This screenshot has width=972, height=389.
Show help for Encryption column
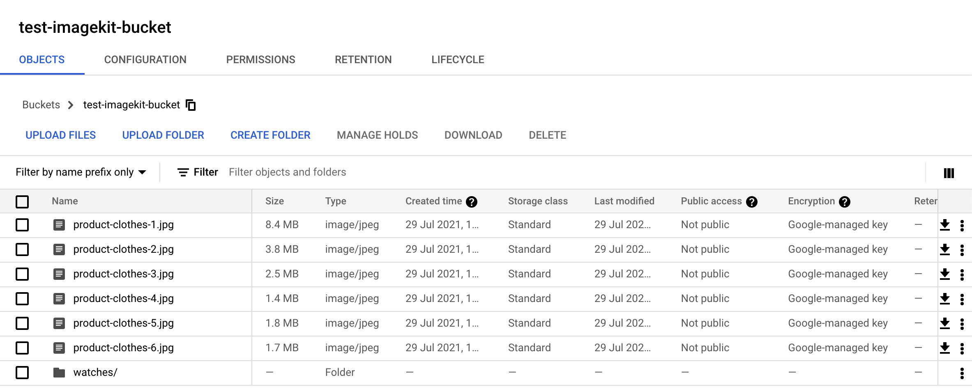click(844, 201)
